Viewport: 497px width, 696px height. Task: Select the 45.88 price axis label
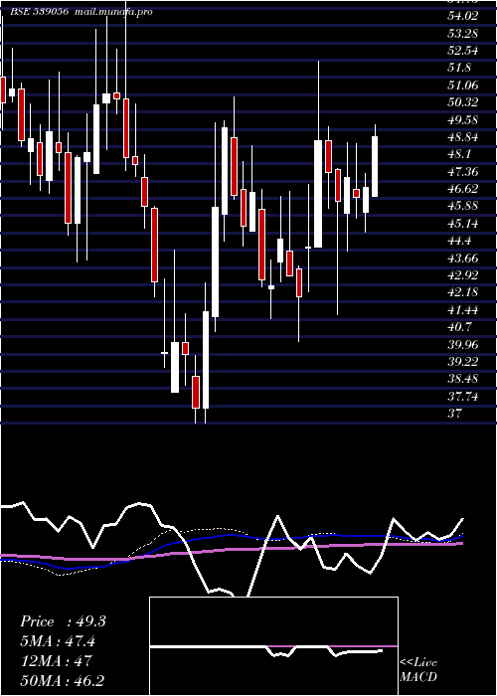tap(463, 207)
